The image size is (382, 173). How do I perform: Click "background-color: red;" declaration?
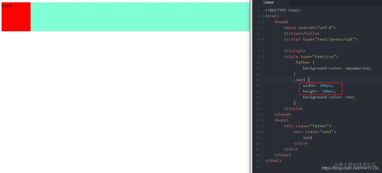[x=329, y=97]
